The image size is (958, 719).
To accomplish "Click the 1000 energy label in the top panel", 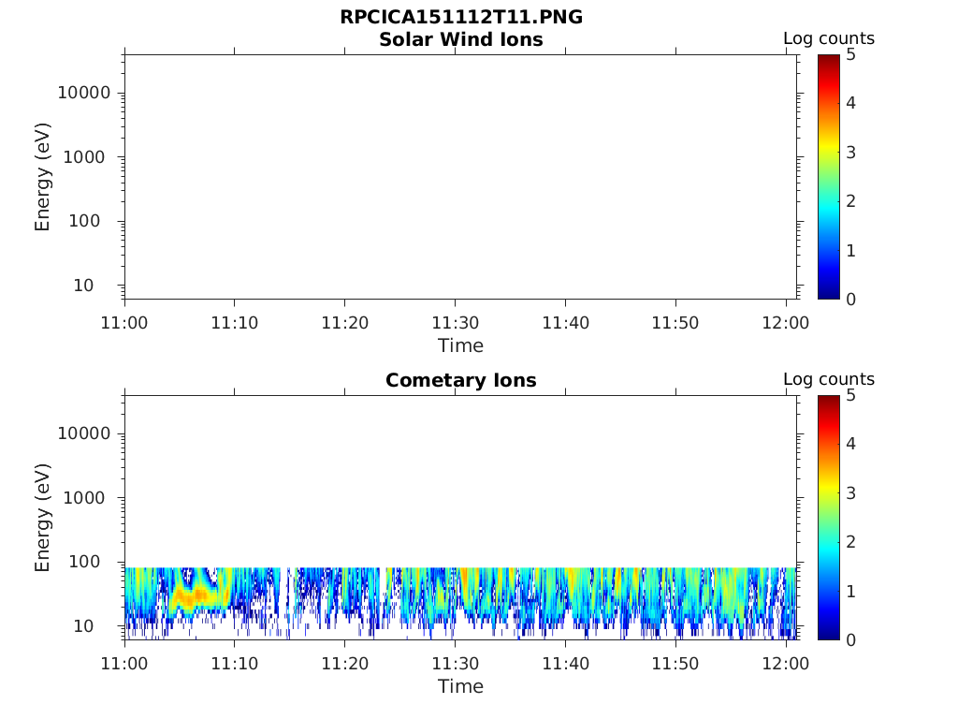I will (84, 157).
